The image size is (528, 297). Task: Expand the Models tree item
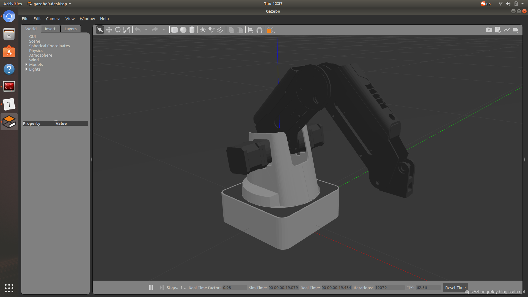(x=26, y=65)
